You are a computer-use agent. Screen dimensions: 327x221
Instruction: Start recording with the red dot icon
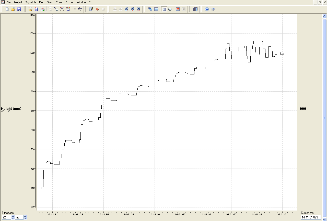(x=97, y=9)
